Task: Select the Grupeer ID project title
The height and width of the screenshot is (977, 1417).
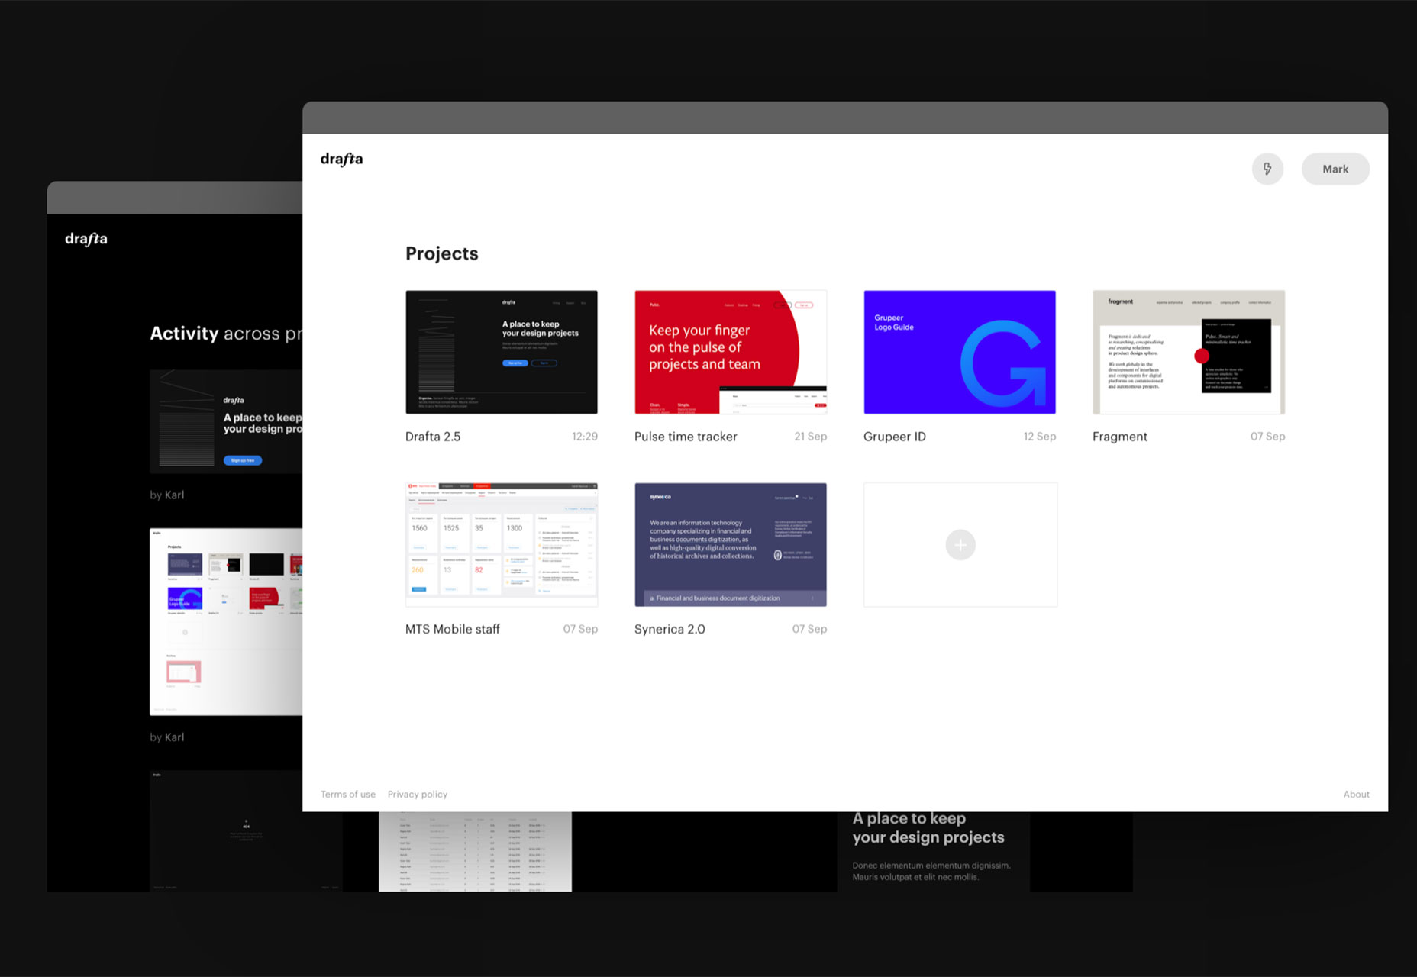Action: [x=894, y=437]
